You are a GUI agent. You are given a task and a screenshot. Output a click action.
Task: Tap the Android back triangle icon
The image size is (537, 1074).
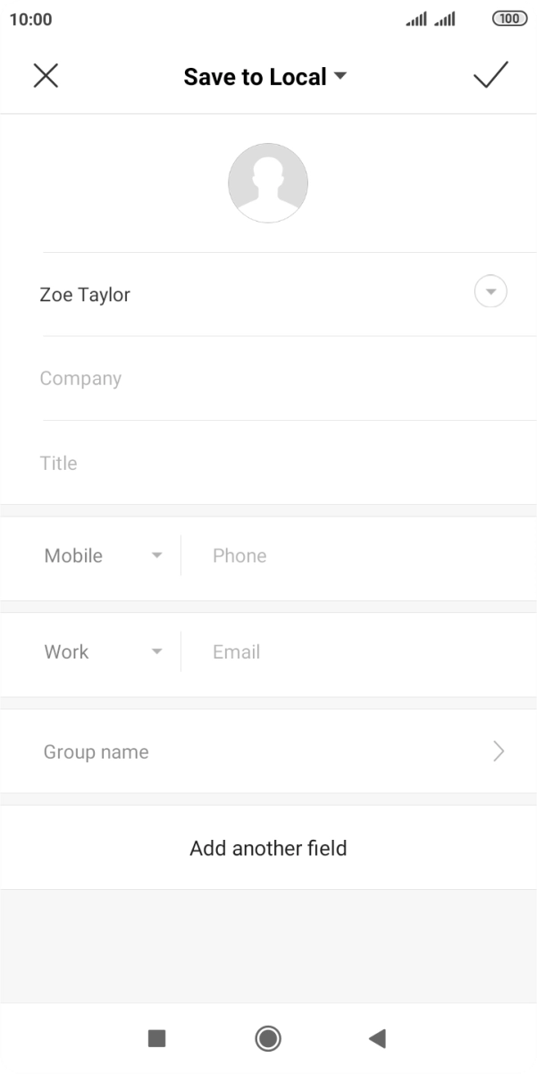377,1037
